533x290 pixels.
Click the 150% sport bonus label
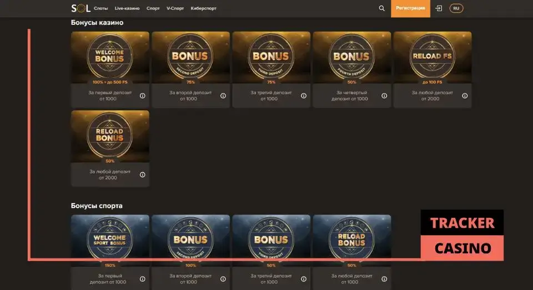coord(110,265)
